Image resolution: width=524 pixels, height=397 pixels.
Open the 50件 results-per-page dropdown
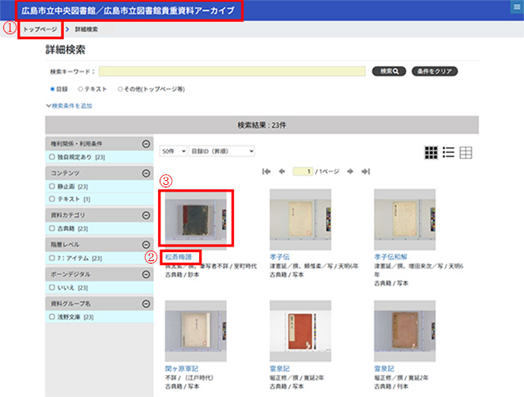pos(173,151)
